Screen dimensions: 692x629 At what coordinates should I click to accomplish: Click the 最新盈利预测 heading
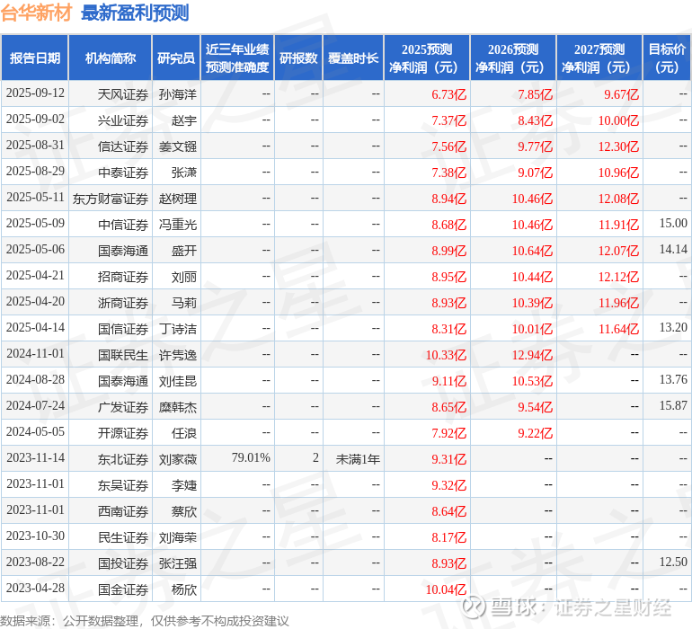point(135,13)
